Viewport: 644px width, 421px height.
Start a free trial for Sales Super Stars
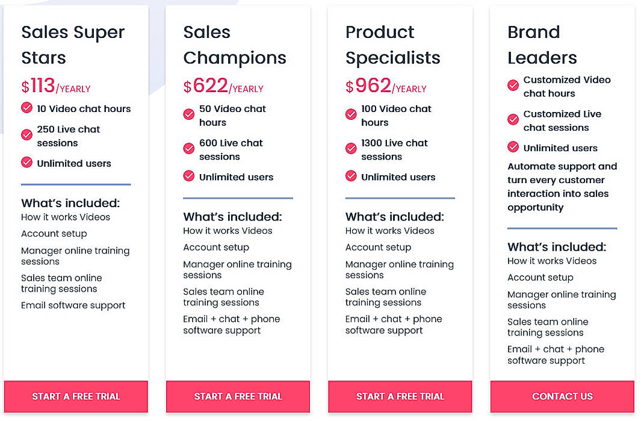[76, 396]
